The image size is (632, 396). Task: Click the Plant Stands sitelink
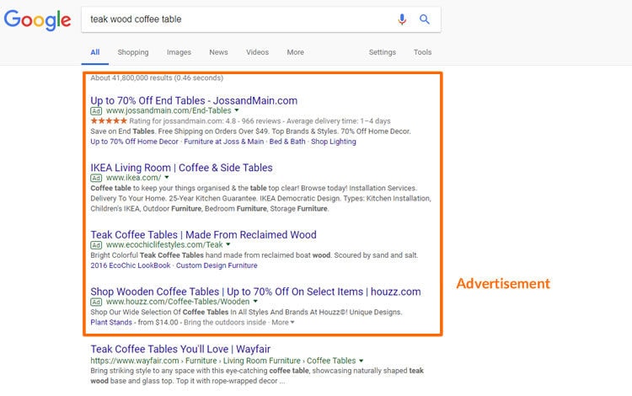(111, 323)
